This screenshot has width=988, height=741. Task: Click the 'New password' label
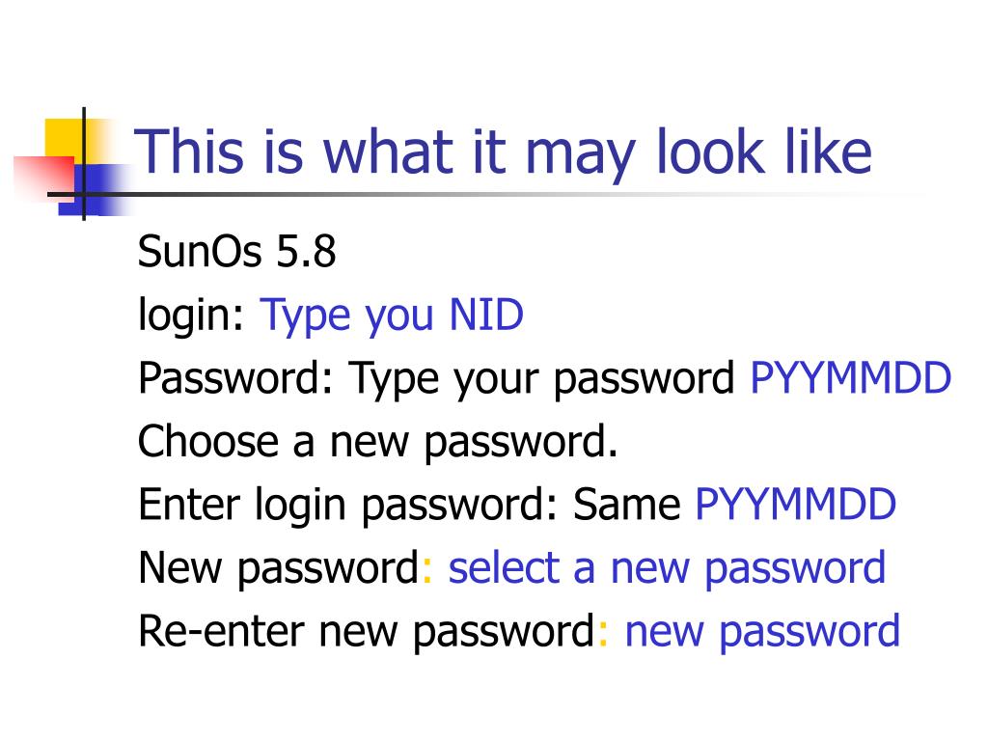tap(279, 568)
